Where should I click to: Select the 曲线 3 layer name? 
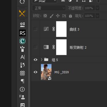74,29
